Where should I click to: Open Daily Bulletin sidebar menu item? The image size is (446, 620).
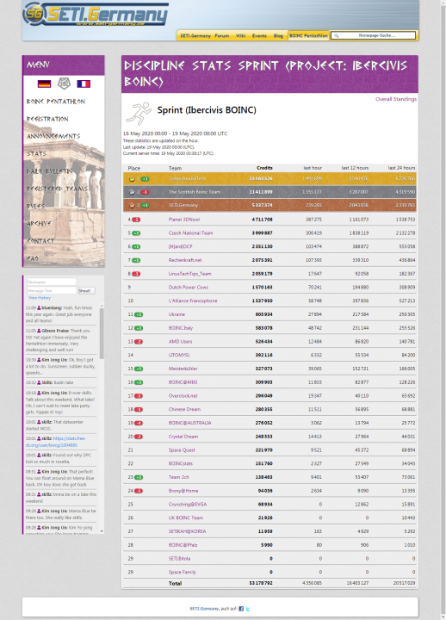(49, 171)
